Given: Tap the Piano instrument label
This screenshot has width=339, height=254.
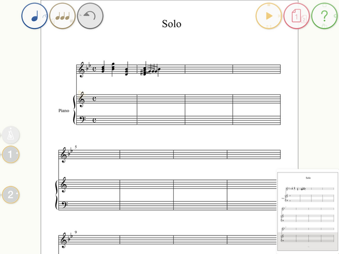Looking at the screenshot, I should click(x=64, y=111).
